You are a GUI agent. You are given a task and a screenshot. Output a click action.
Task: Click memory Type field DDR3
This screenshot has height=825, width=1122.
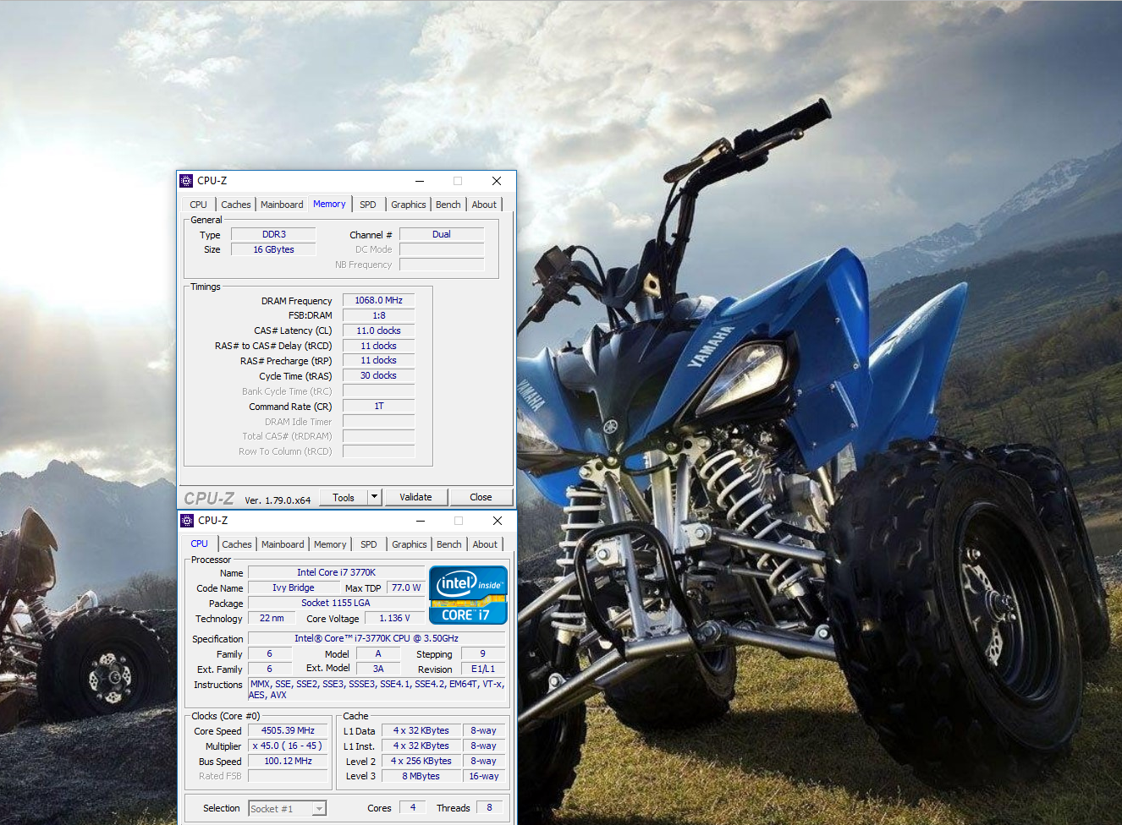[273, 234]
